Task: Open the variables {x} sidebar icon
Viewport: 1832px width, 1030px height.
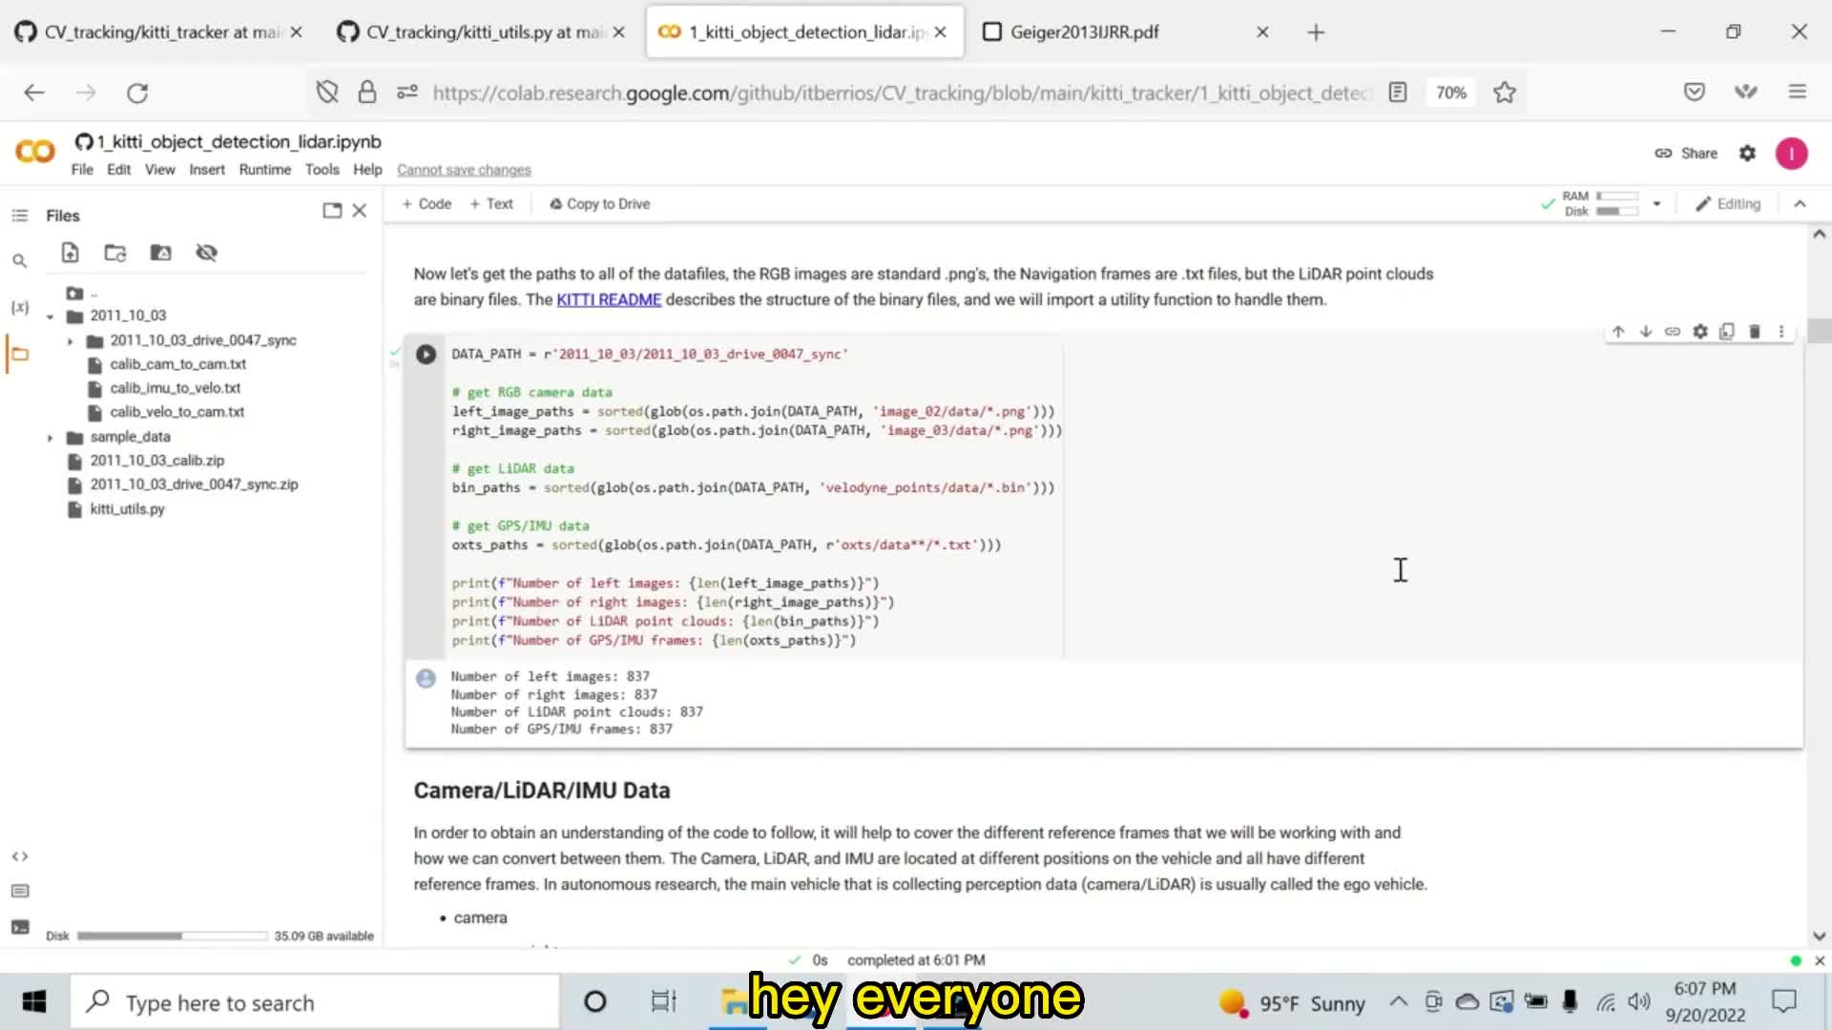Action: [x=19, y=307]
